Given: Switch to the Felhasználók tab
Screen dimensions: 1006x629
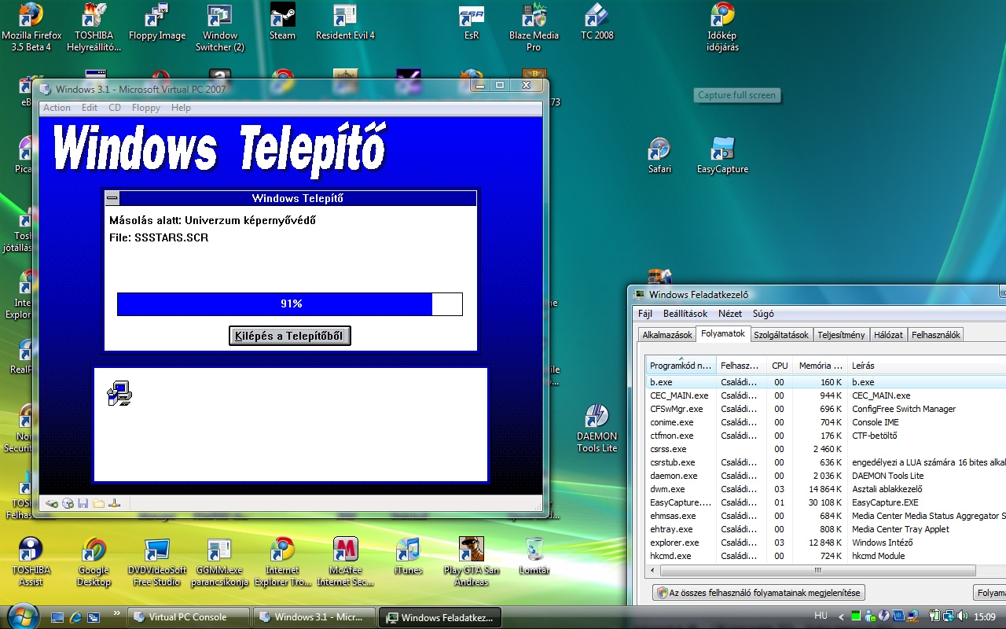Looking at the screenshot, I should click(936, 335).
